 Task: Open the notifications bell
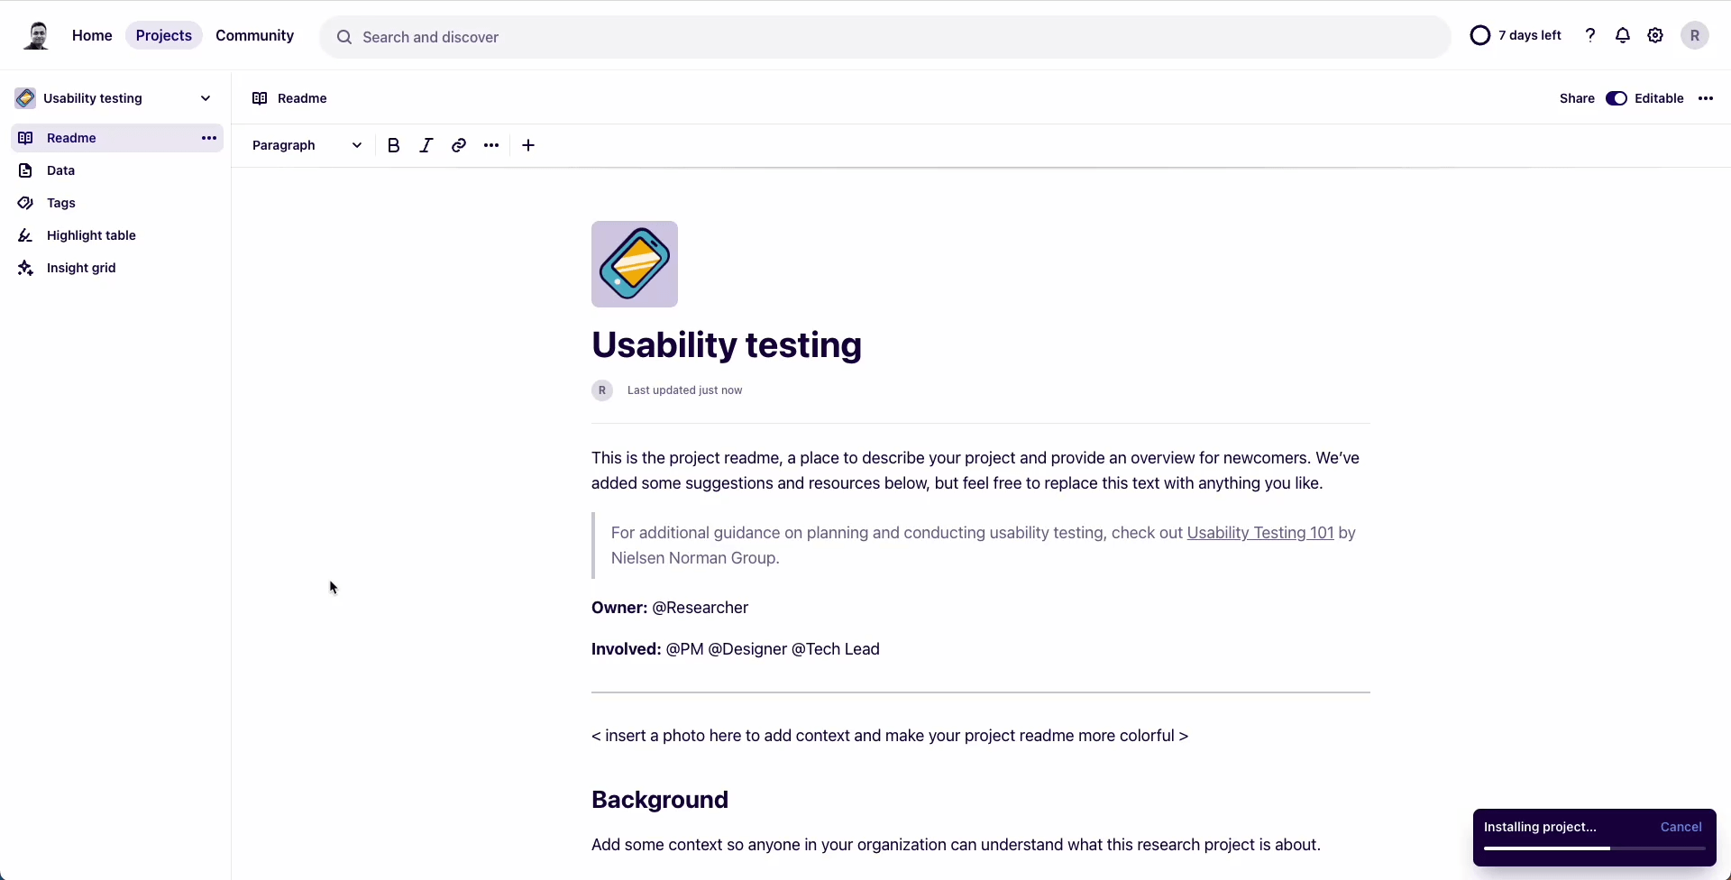click(x=1623, y=35)
